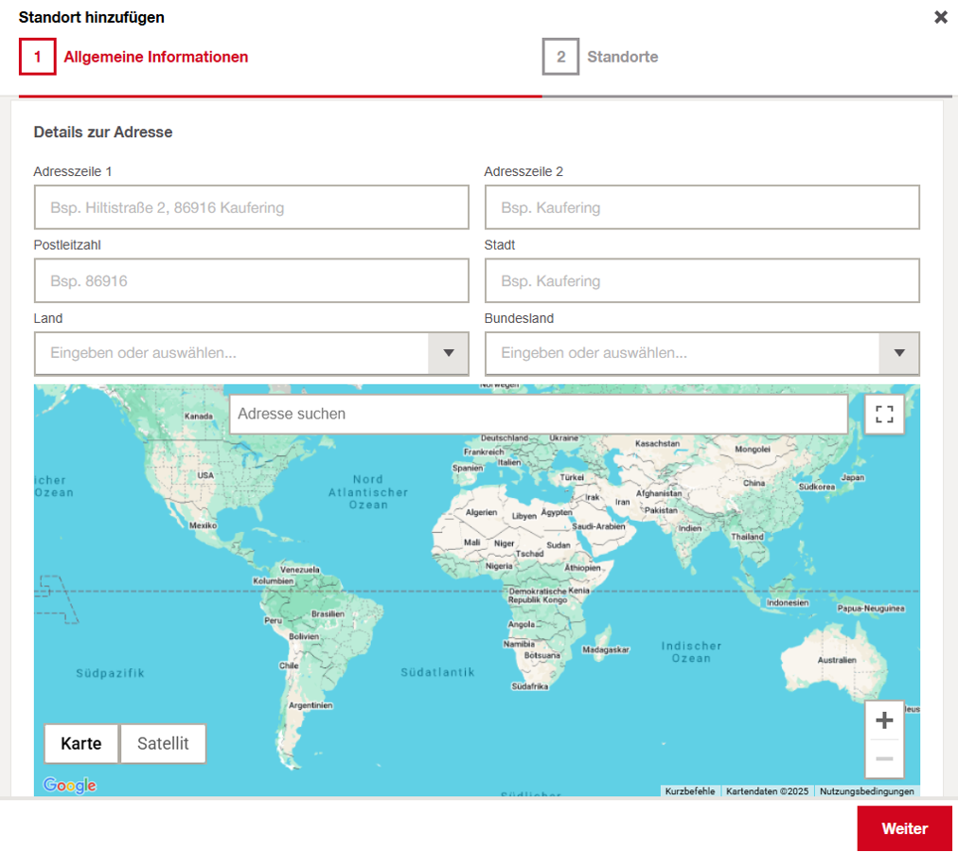Click Kartendaten ©2025 text
This screenshot has width=958, height=852.
coord(767,790)
